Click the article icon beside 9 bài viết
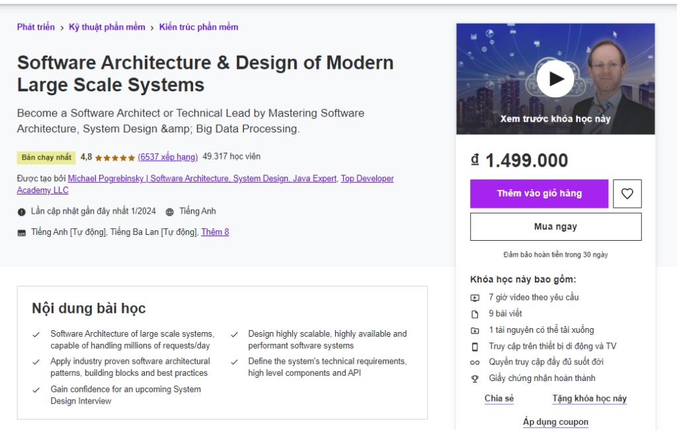This screenshot has width=677, height=430. click(x=473, y=313)
